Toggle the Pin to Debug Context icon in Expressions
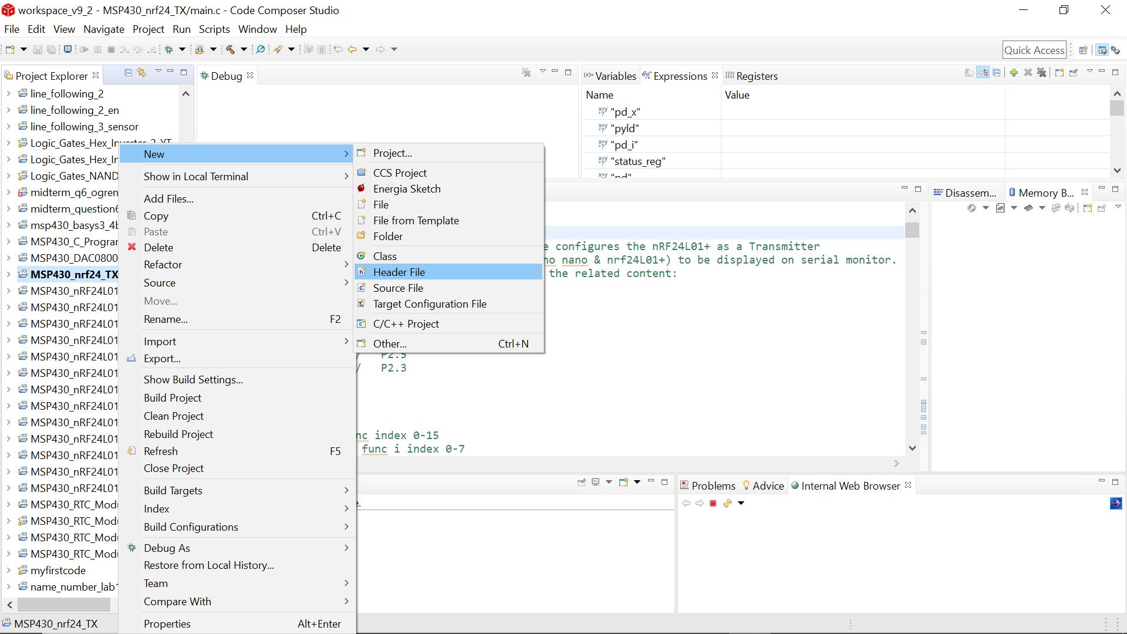Viewport: 1127px width, 634px height. click(x=1074, y=72)
